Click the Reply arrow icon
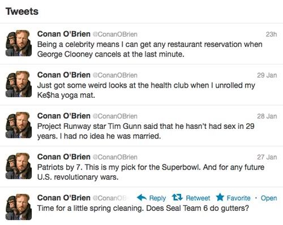 (x=141, y=198)
